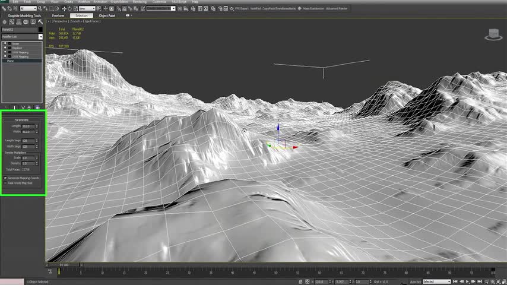Open the selection filter All dropdown
Viewport: 507px width, 285px height.
pyautogui.click(x=27, y=9)
